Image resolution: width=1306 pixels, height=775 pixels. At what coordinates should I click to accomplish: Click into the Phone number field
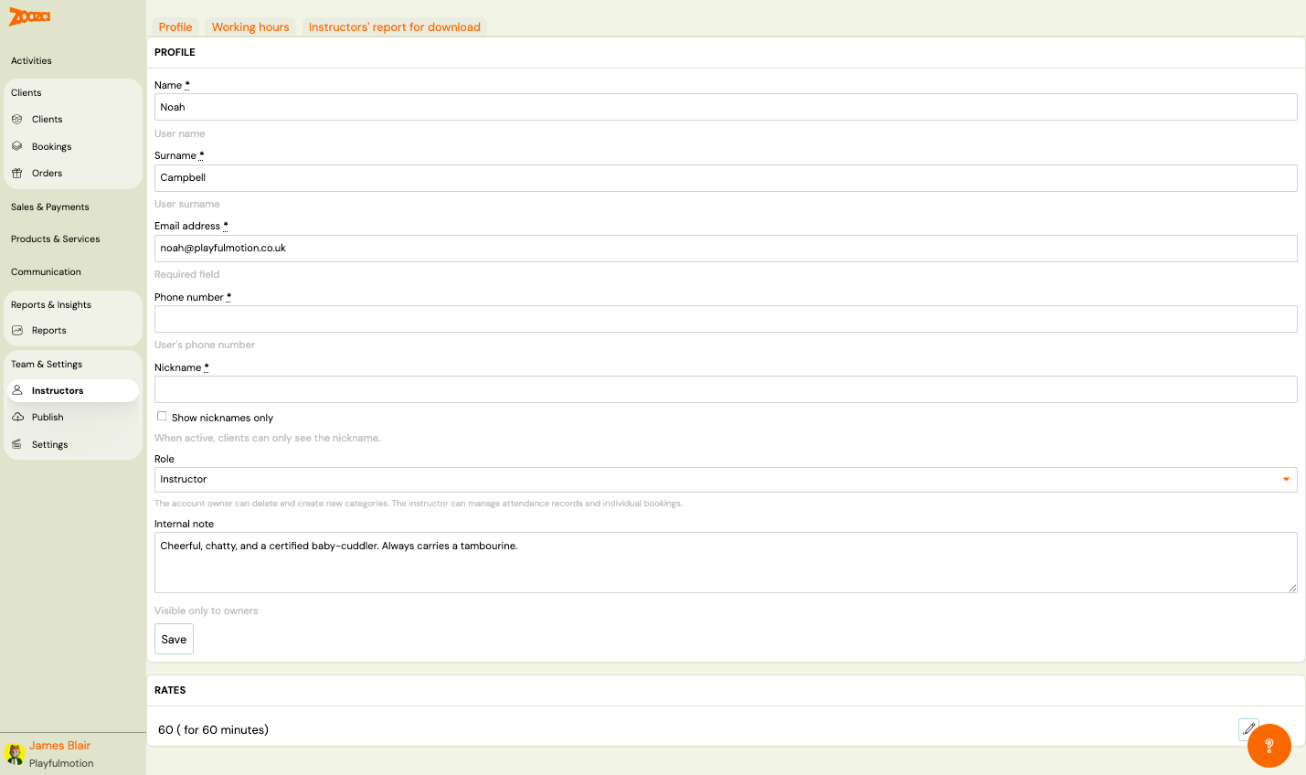click(x=725, y=319)
